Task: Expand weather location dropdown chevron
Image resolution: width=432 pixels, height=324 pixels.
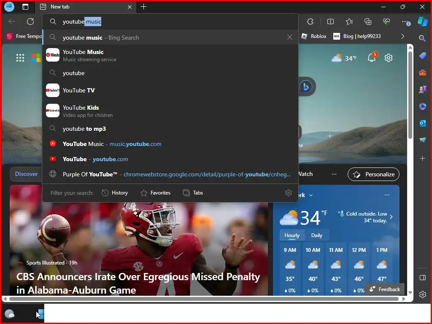Action: tap(311, 195)
